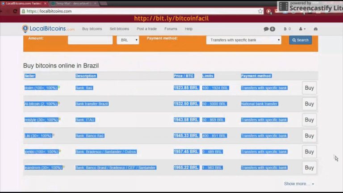This screenshot has width=343, height=193.
Task: Click 'Bank: Banco Itaú' description text
Action: pos(90,136)
